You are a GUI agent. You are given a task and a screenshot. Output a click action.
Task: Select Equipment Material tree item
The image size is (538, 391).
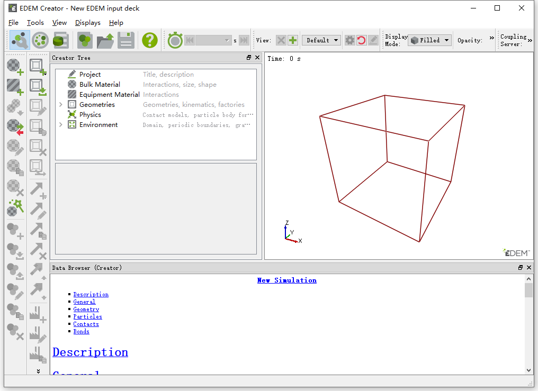click(x=110, y=95)
